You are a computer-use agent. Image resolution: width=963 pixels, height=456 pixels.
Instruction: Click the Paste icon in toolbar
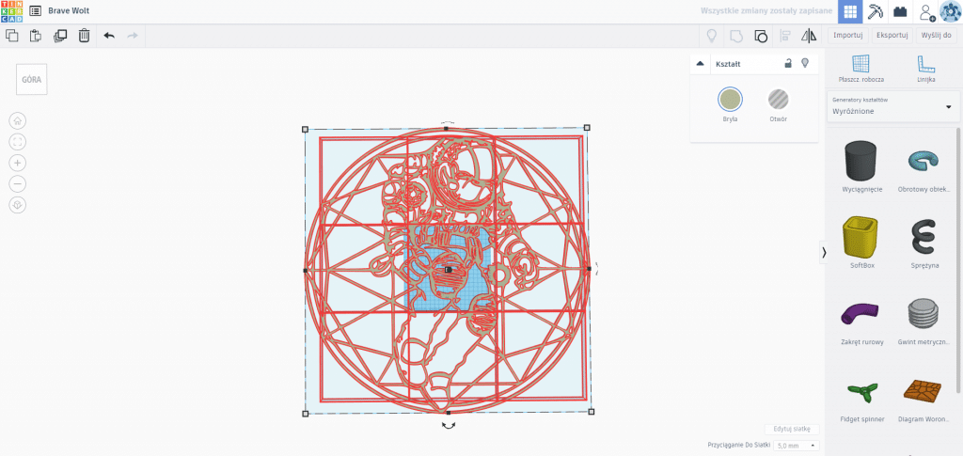[x=36, y=36]
